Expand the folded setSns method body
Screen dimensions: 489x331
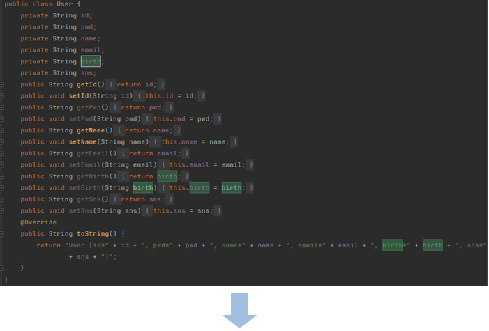1,211
